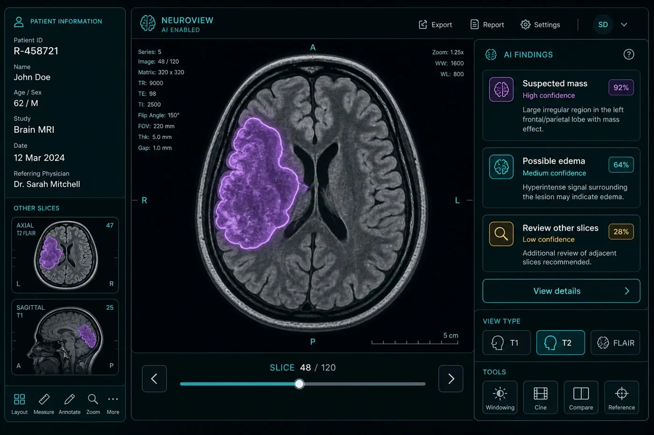The image size is (654, 435).
Task: Expand the user account dropdown chevron
Action: pos(624,25)
